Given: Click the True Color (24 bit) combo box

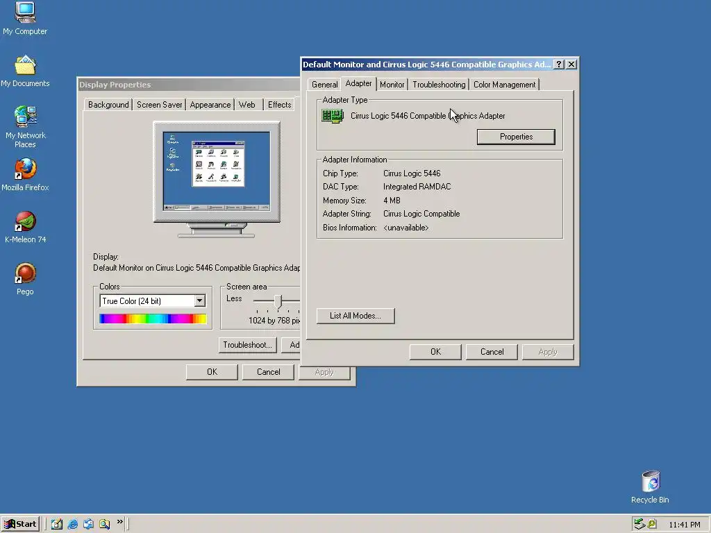Looking at the screenshot, I should tap(153, 301).
